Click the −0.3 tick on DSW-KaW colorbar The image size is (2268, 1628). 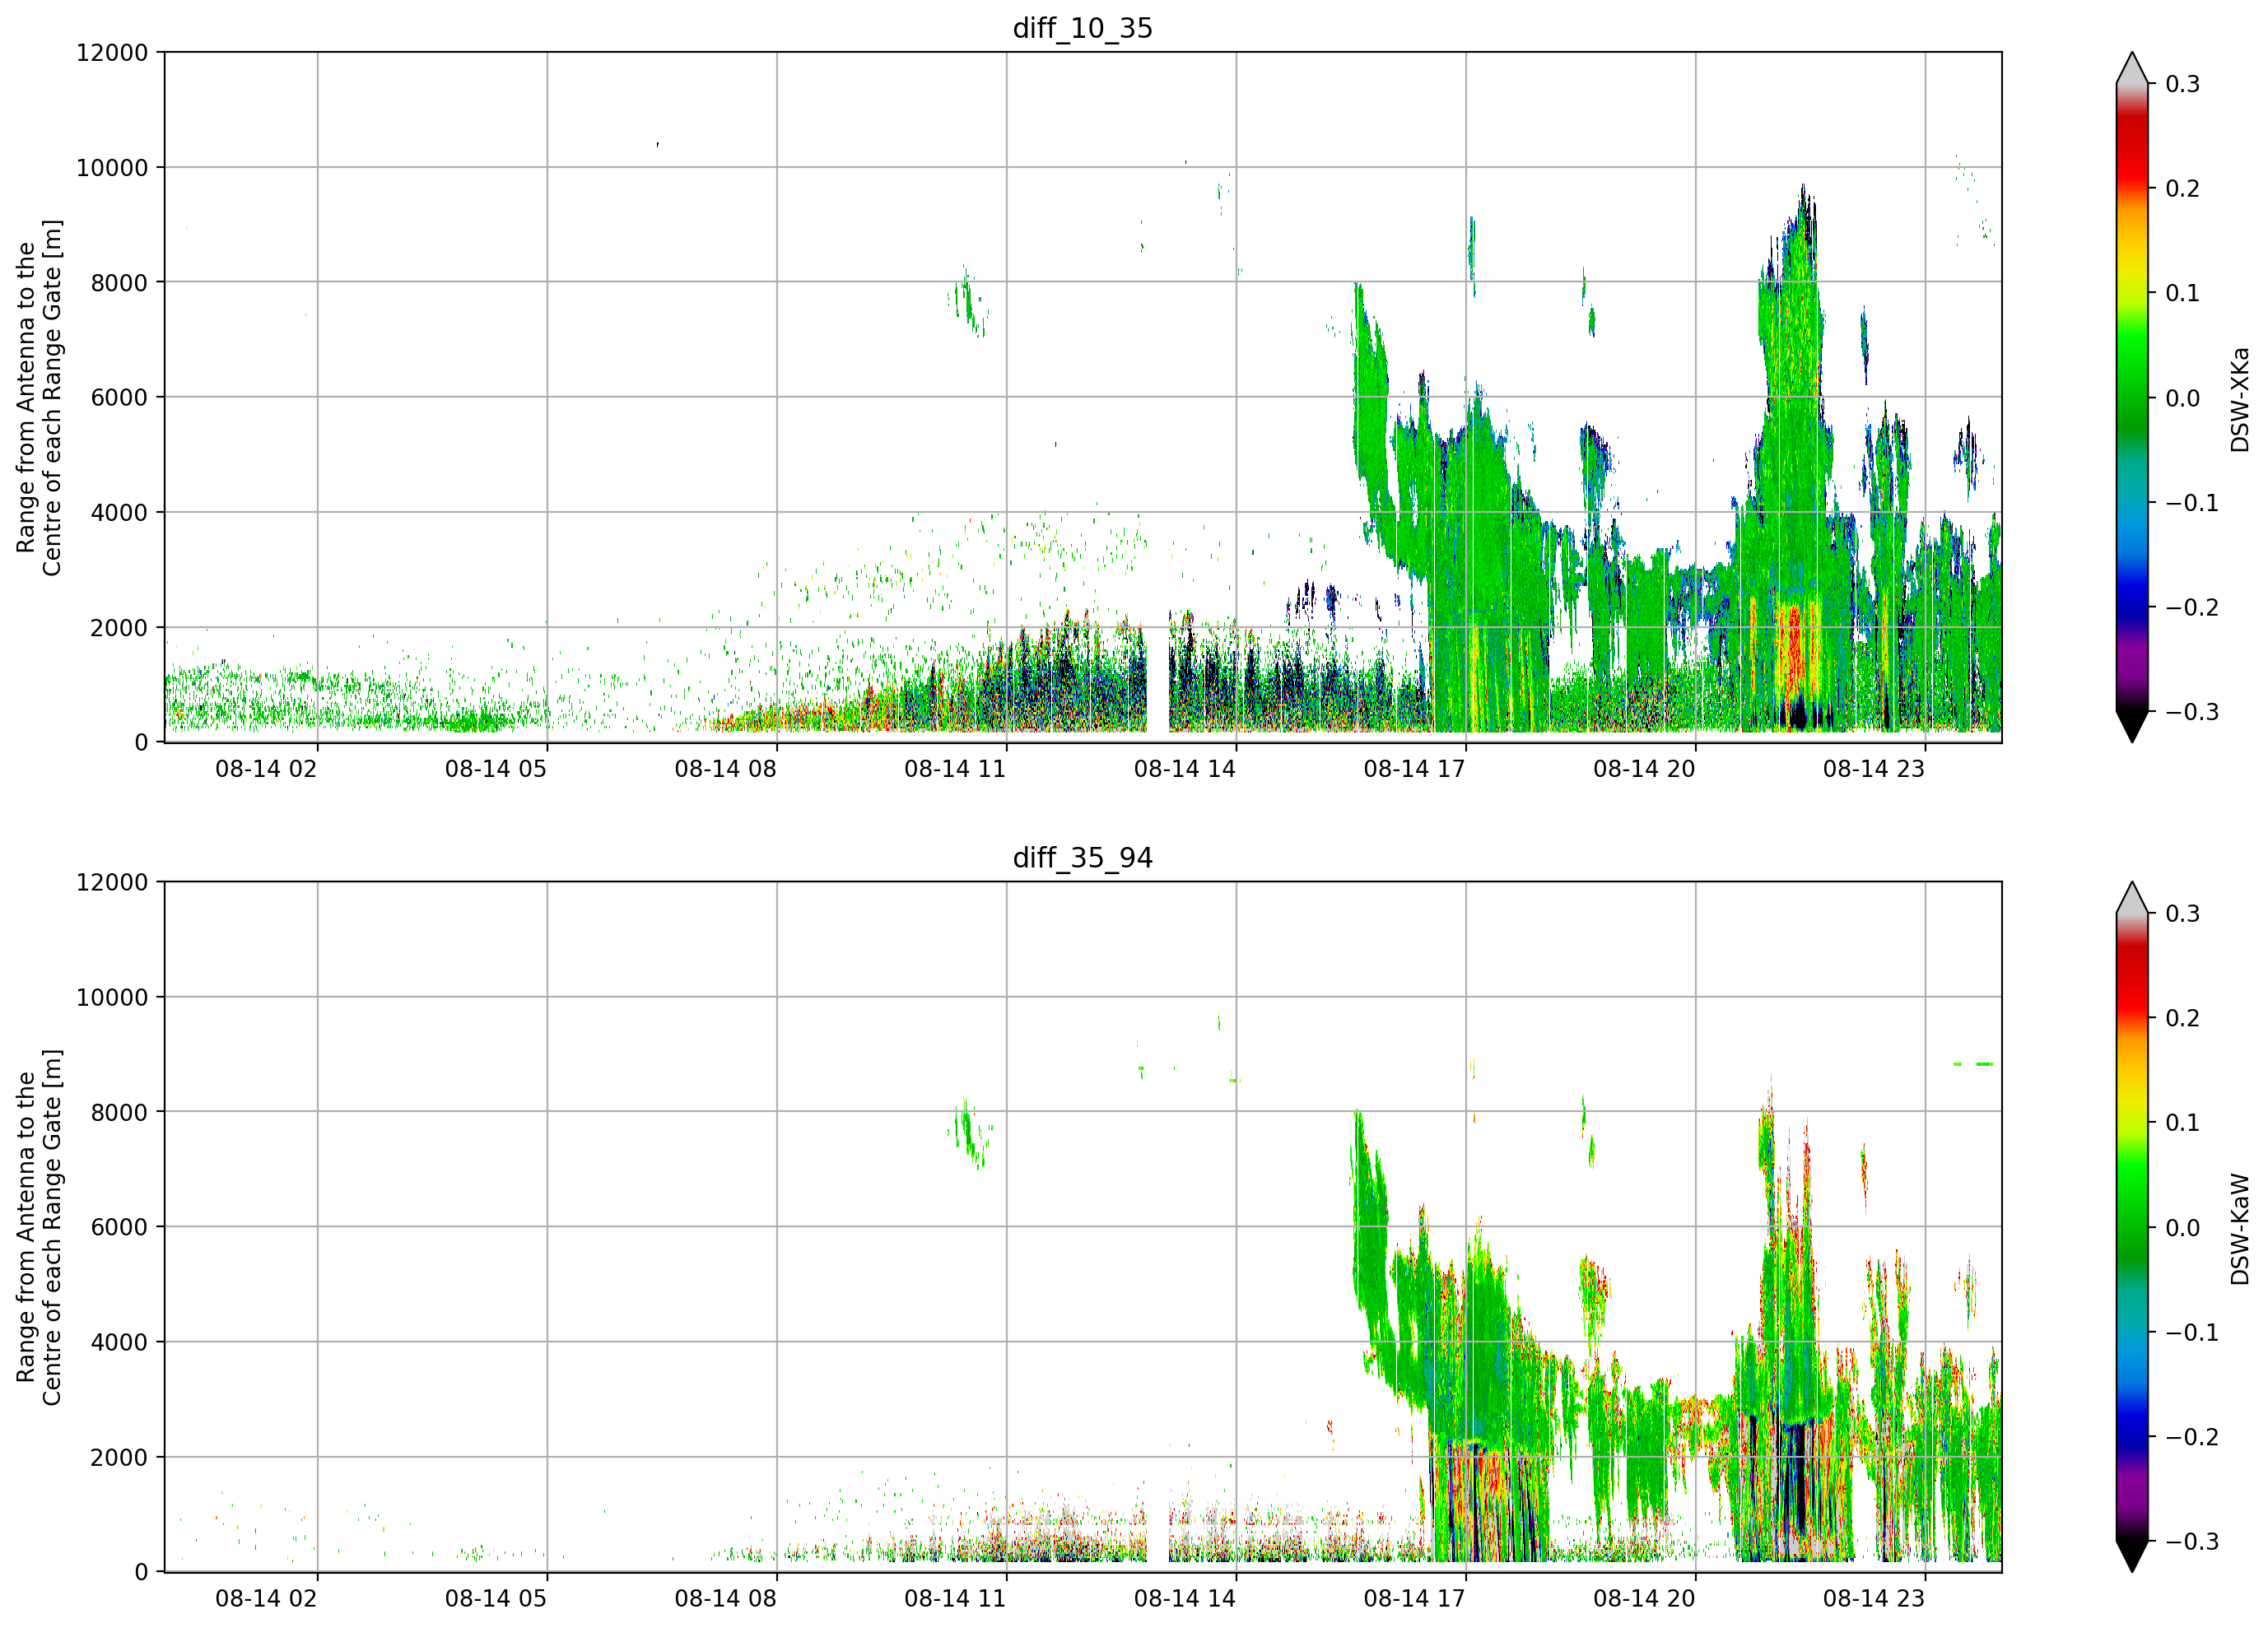[x=2191, y=1541]
